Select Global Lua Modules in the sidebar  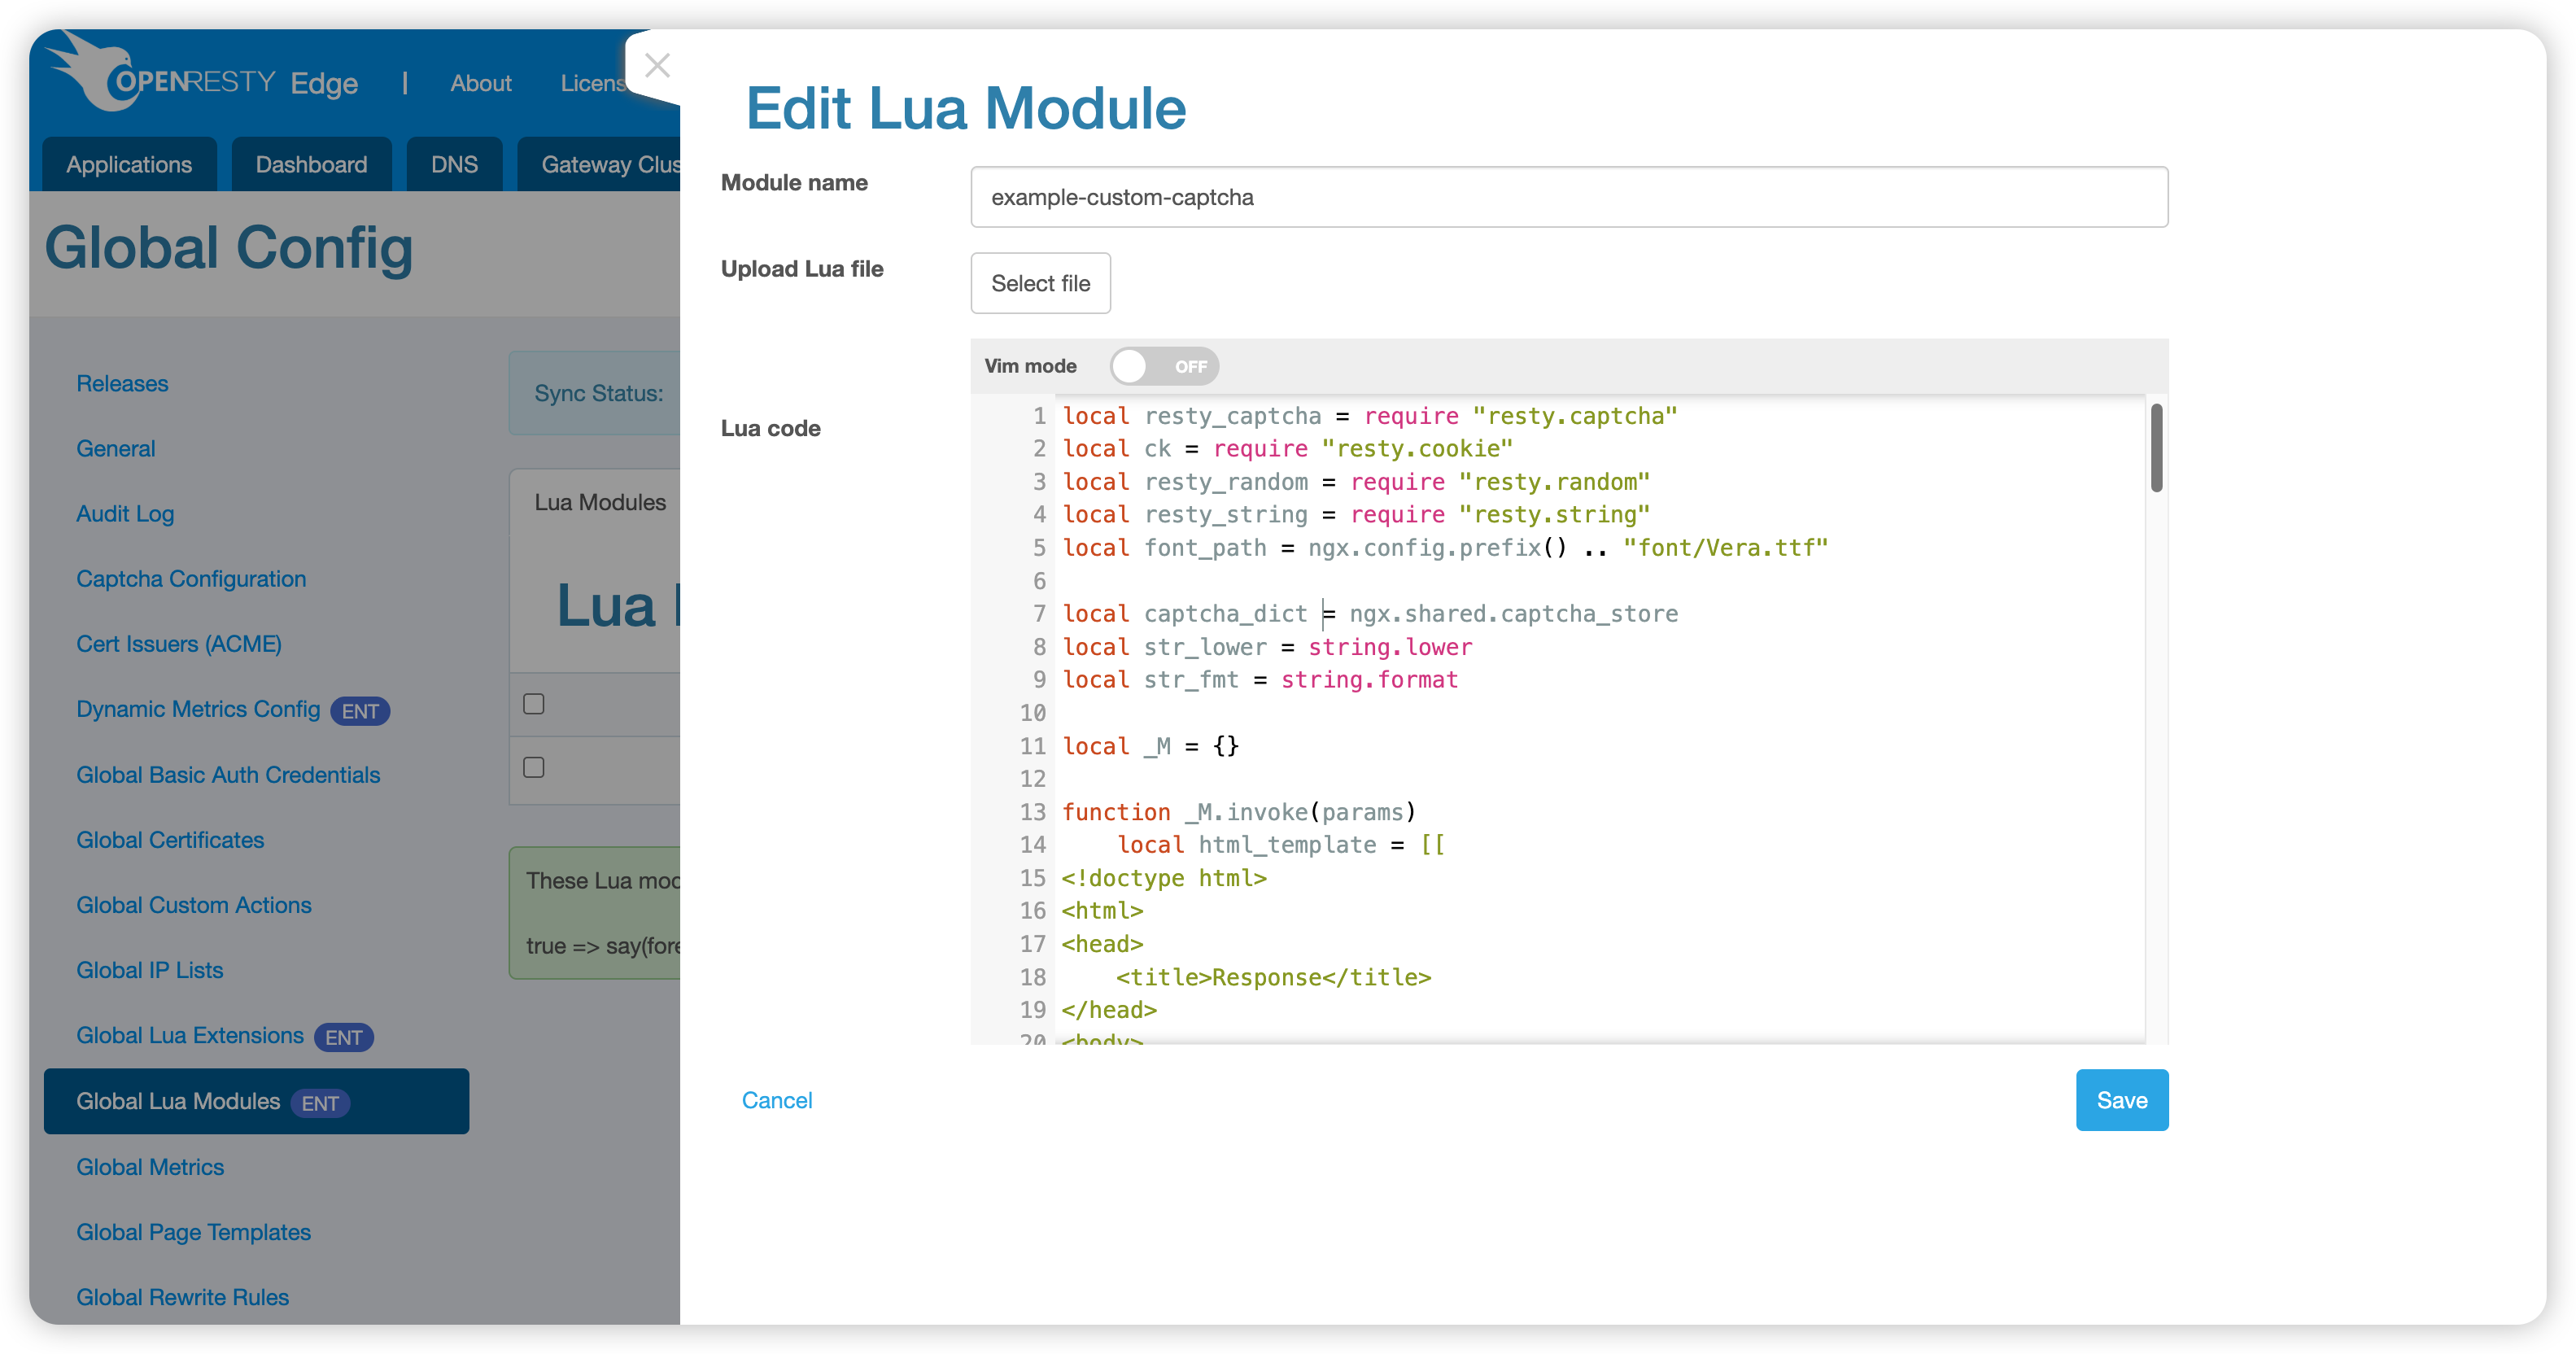point(178,1101)
